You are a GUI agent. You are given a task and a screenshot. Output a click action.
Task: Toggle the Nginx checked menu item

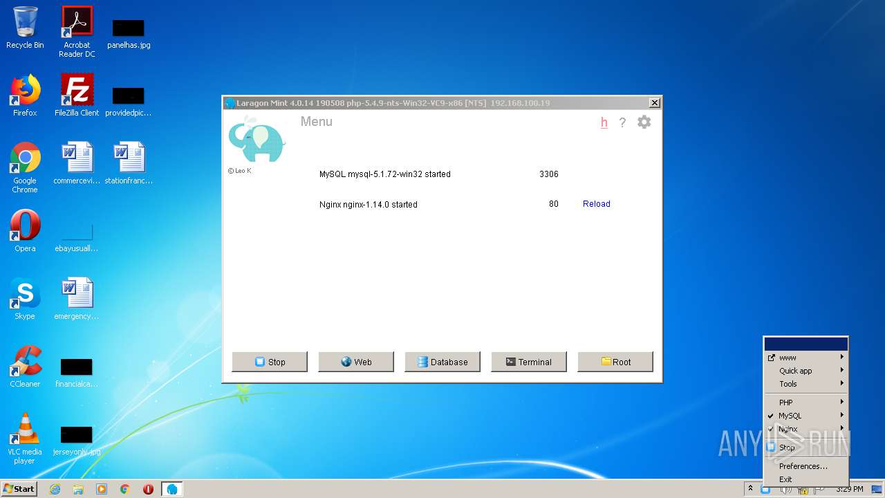[x=805, y=429]
